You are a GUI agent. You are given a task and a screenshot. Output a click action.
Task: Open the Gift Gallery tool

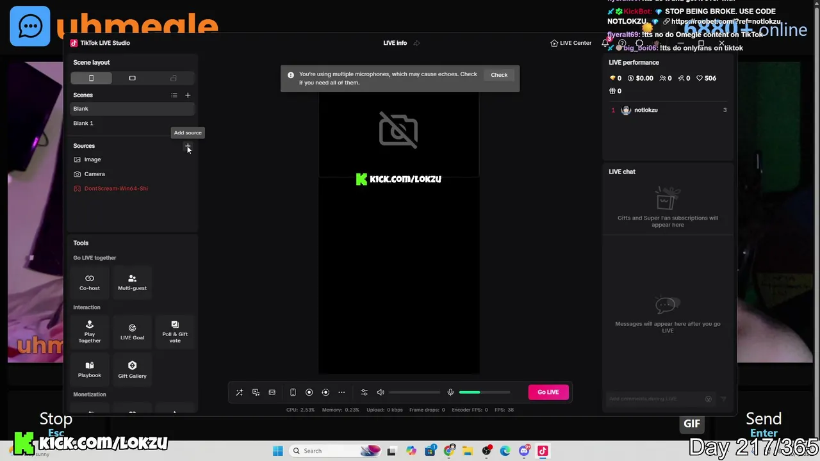tap(132, 369)
